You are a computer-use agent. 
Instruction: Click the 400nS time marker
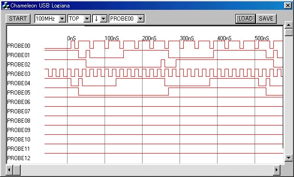click(x=224, y=38)
